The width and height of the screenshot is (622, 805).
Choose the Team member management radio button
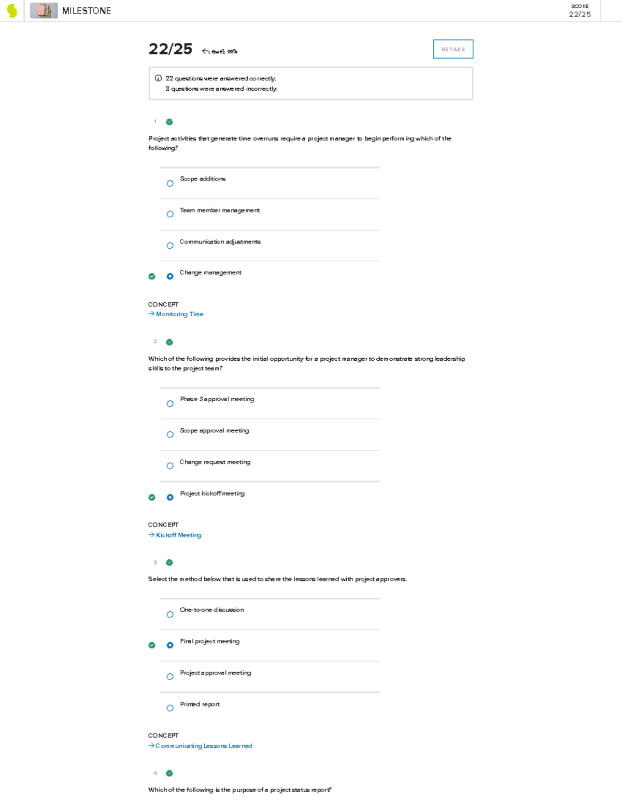pyautogui.click(x=170, y=214)
